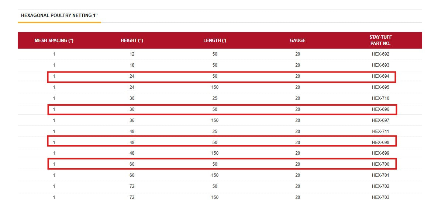This screenshot has width=431, height=211.
Task: Click highlighted part number HEX-694
Action: (x=380, y=76)
